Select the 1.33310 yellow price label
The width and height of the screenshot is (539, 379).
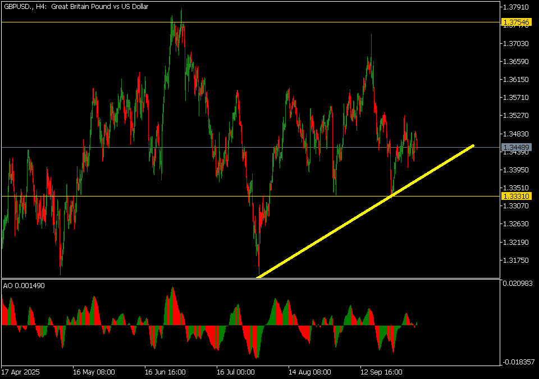tap(516, 196)
